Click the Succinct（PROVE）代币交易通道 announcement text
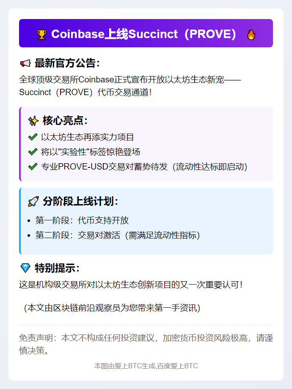This screenshot has width=292, height=389. 85,92
